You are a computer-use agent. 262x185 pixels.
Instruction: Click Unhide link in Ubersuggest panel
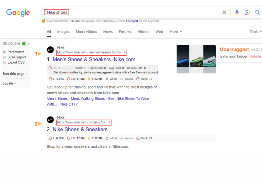[255, 56]
